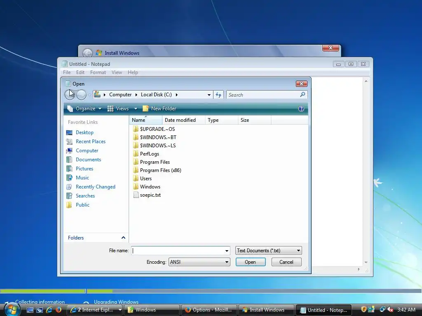422x316 pixels.
Task: Open the Notepad View menu
Action: [x=117, y=72]
